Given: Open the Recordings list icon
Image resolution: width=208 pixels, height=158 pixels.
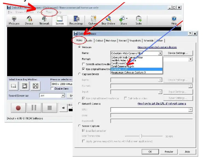Looking at the screenshot, I should 76,20.
